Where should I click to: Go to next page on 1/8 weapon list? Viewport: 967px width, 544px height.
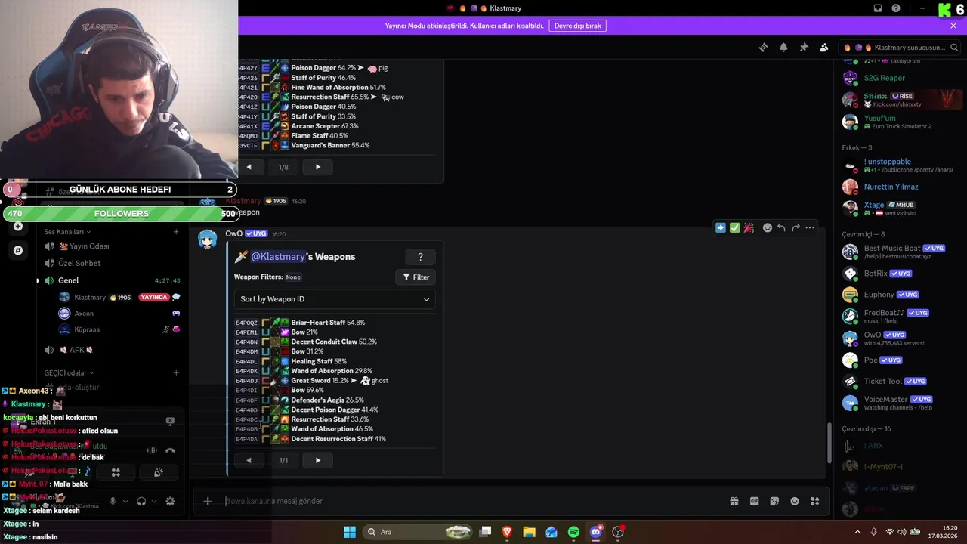pos(318,167)
